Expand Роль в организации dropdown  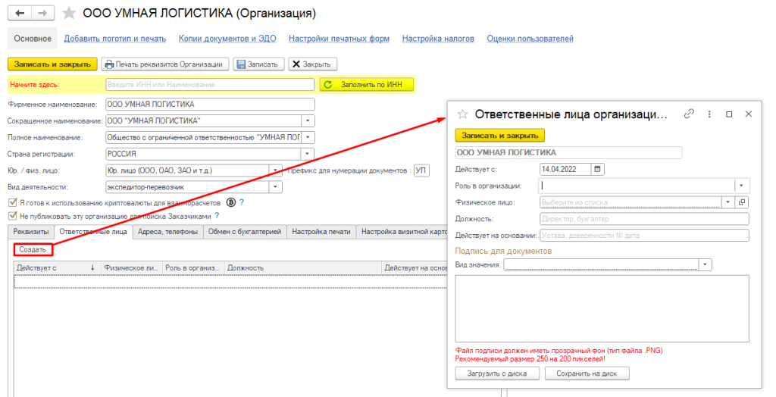741,186
